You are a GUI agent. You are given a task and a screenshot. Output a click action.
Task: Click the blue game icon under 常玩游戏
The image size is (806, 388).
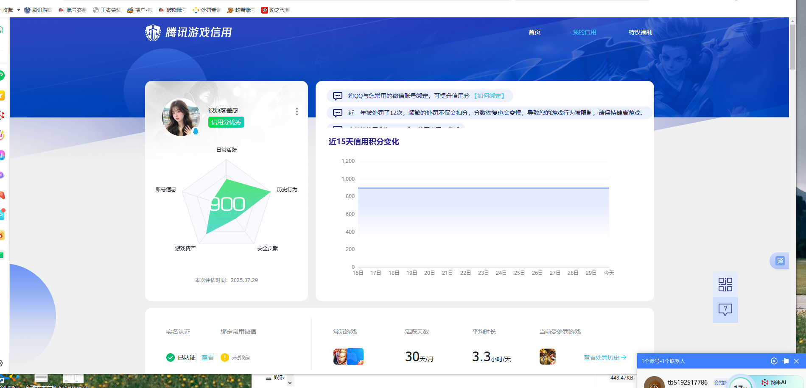[355, 357]
